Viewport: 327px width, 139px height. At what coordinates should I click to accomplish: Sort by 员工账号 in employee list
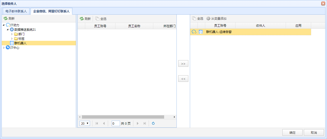coord(100,26)
